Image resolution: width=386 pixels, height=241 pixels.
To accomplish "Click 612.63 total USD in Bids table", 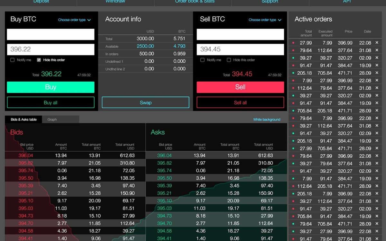I will coord(127,156).
